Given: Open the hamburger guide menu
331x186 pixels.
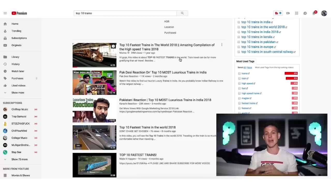Looking at the screenshot, I should (x=5, y=13).
